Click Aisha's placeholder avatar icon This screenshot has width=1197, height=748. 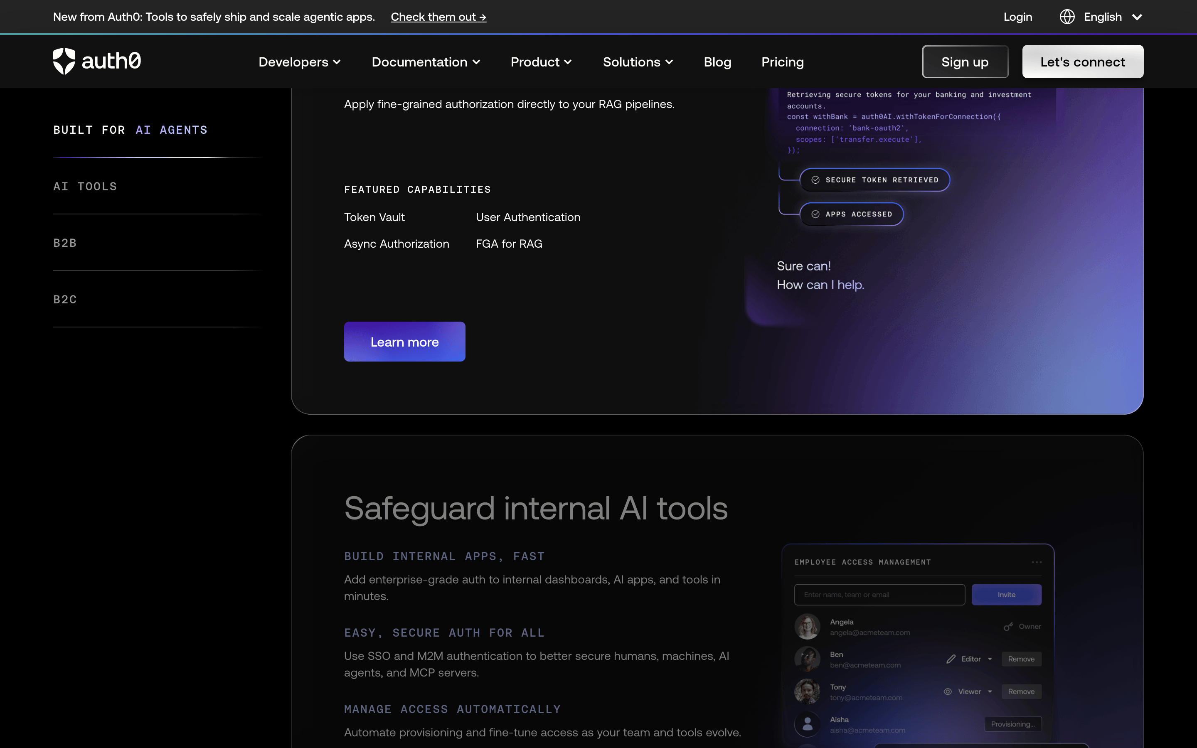[807, 724]
